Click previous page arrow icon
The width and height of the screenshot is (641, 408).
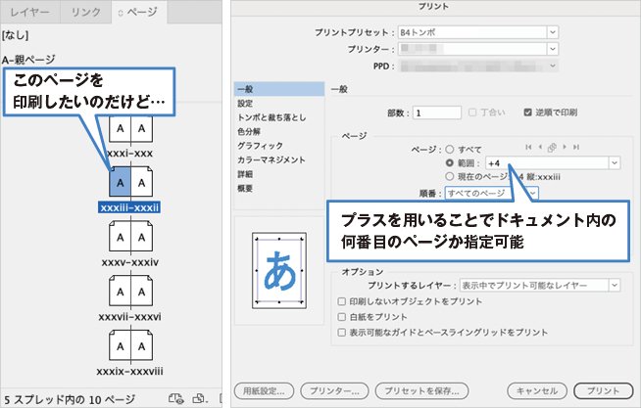point(540,147)
